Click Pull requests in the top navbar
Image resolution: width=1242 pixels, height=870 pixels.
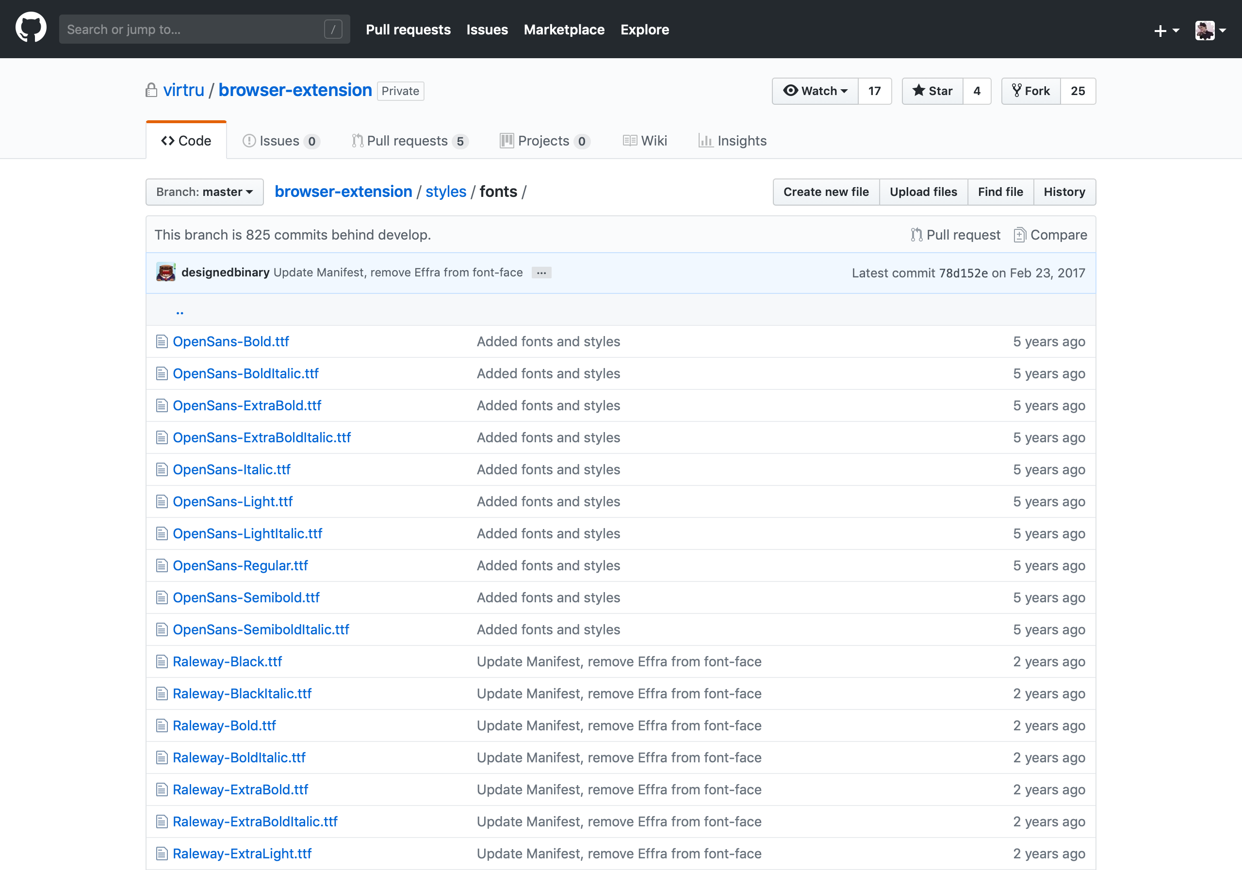click(x=409, y=30)
